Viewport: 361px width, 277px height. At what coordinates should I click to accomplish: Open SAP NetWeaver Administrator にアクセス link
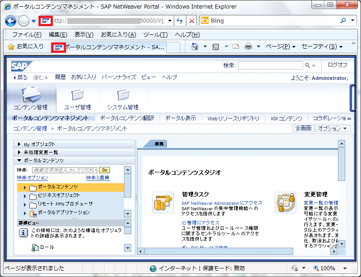tap(222, 203)
